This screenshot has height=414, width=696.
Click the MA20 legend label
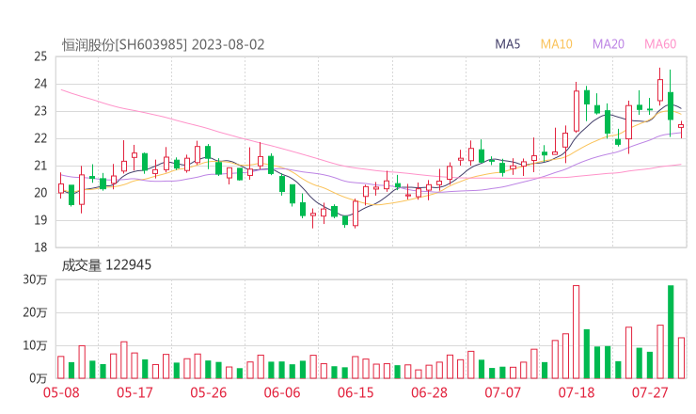[x=609, y=44]
